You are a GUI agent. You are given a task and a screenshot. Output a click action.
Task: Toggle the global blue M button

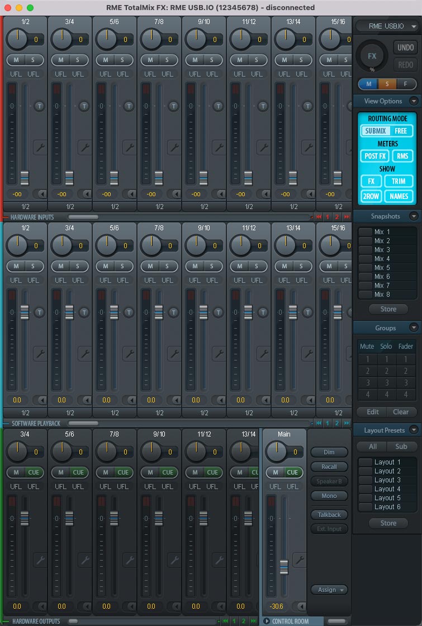coord(368,84)
